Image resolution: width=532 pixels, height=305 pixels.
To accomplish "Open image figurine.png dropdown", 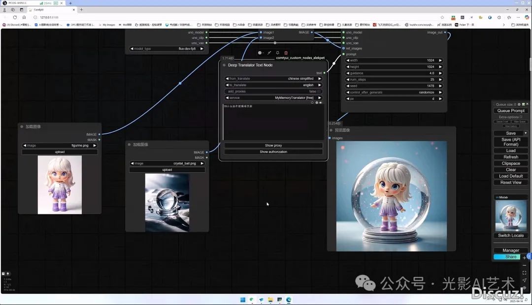I will (60, 146).
